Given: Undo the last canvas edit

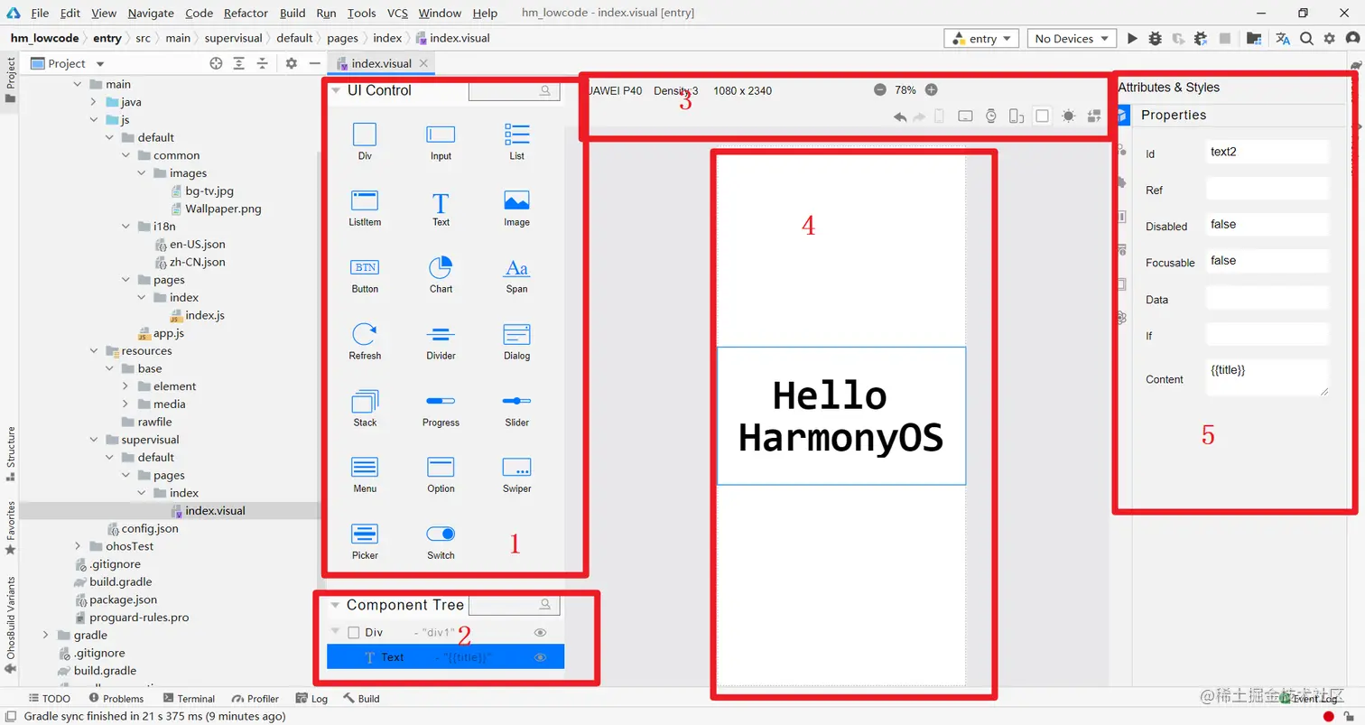Looking at the screenshot, I should pos(899,116).
